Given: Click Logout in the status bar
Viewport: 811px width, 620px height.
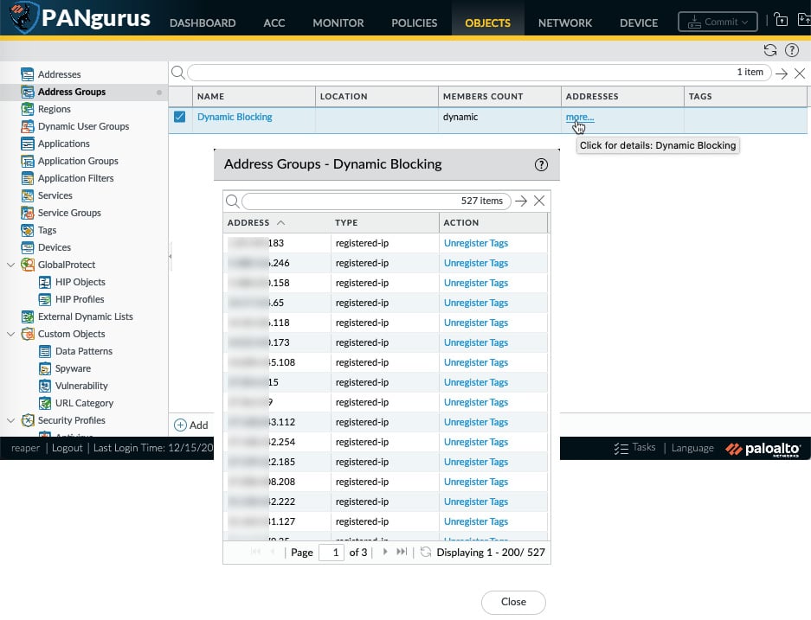Looking at the screenshot, I should [x=68, y=448].
